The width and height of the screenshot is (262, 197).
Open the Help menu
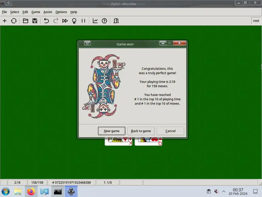point(74,12)
